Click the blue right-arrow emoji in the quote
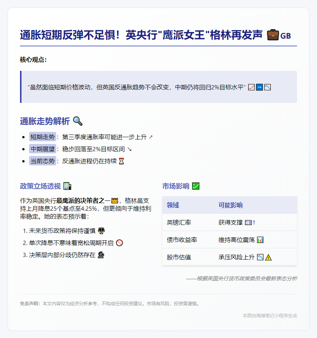Image resolution: width=317 pixels, height=338 pixels. [x=259, y=87]
